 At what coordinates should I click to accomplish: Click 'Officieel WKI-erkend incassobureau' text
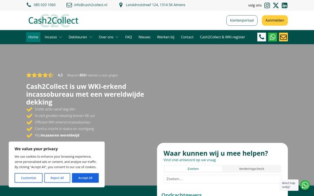point(62,122)
